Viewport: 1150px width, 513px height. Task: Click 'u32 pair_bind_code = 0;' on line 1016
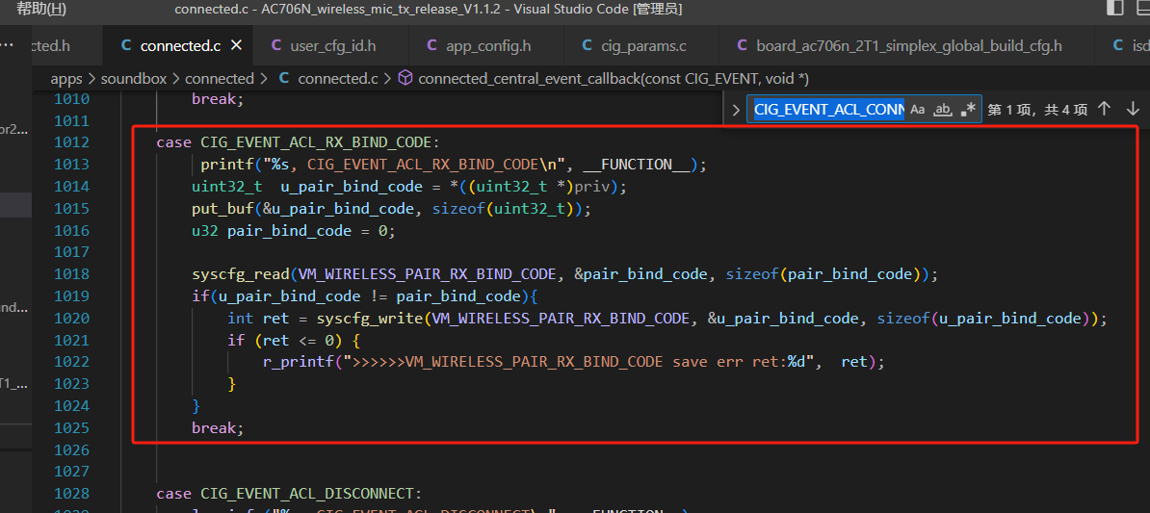(294, 230)
